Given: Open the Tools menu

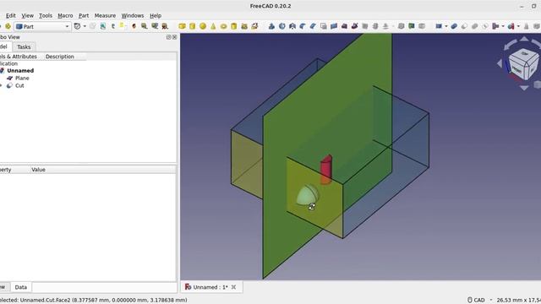Looking at the screenshot, I should [46, 15].
